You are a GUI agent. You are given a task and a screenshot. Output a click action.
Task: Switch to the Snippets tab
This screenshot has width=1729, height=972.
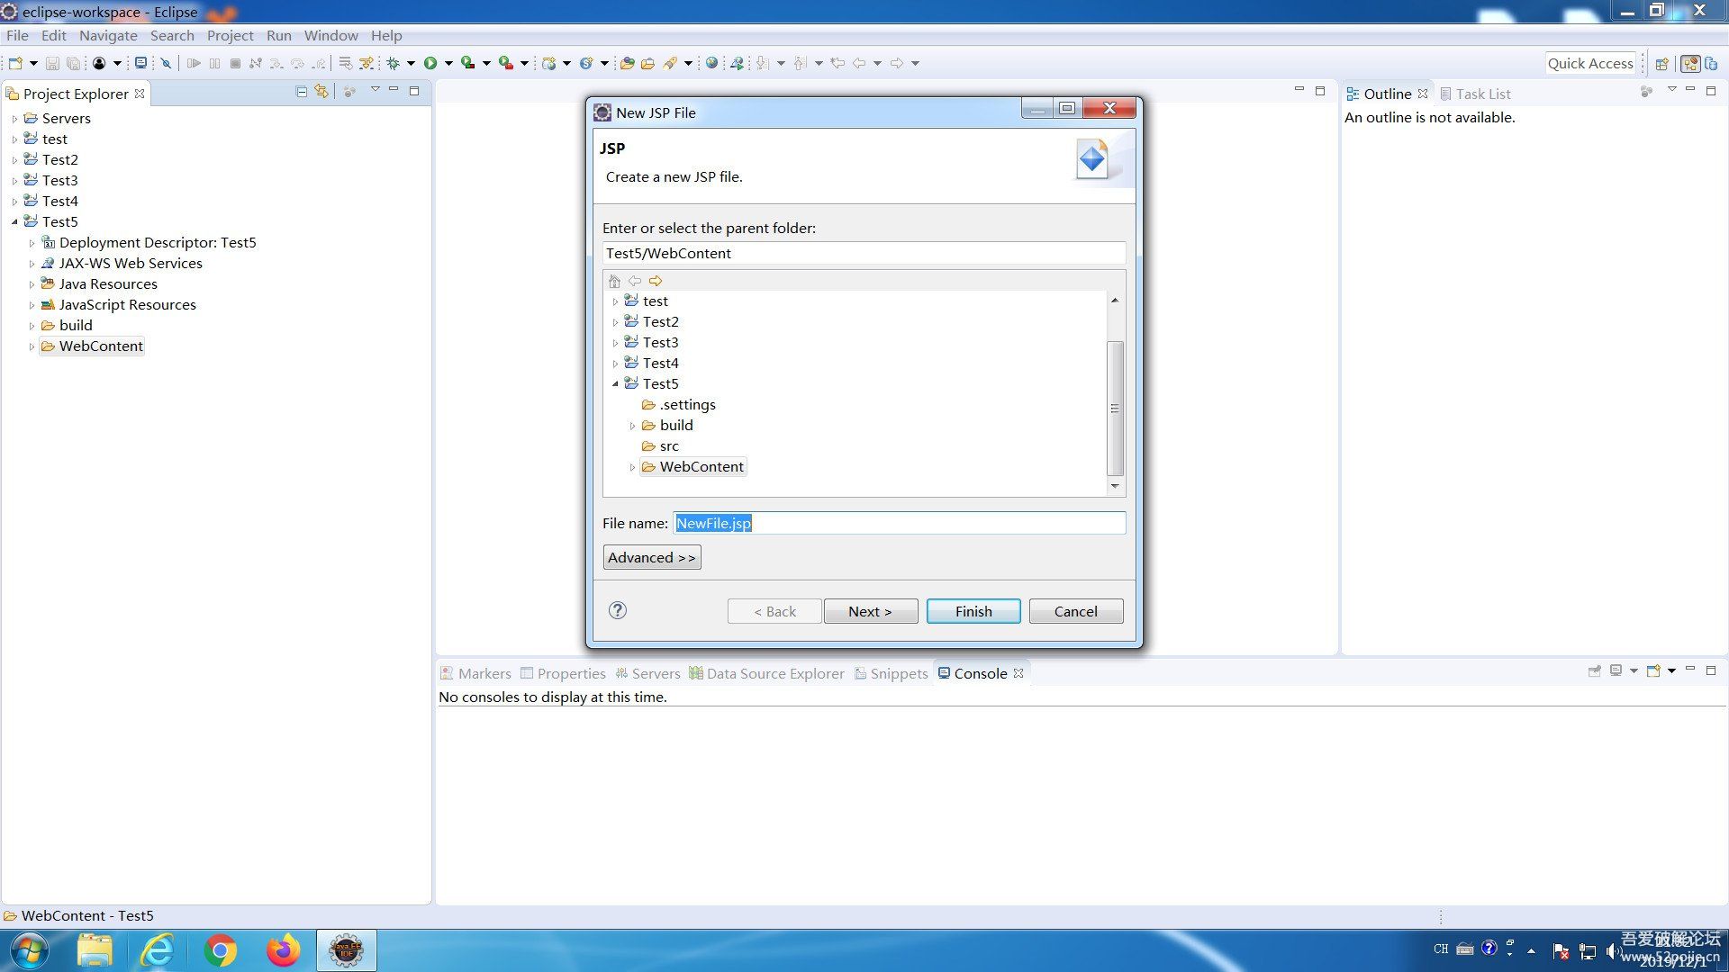[x=891, y=673]
